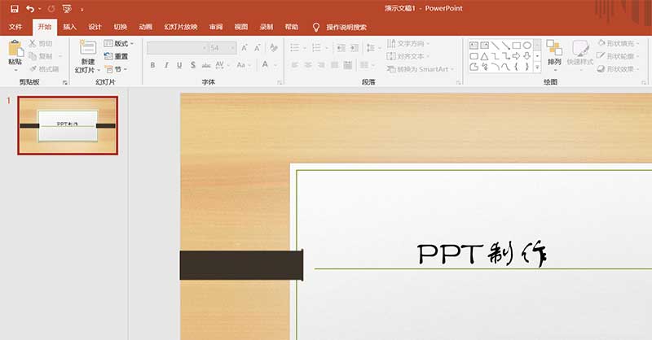
Task: Click the 剪切 Cut button
Action: click(41, 44)
